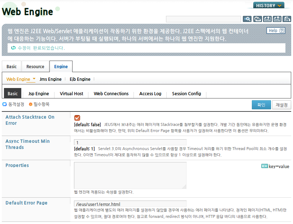Screen dimensions: 293x224
Task: Open the Session Config sub-tab
Action: [x=187, y=93]
